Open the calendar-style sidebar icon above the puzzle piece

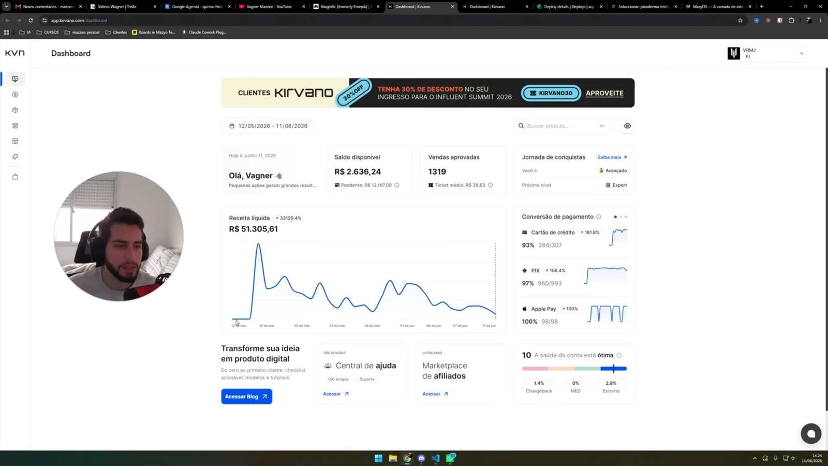tap(15, 141)
